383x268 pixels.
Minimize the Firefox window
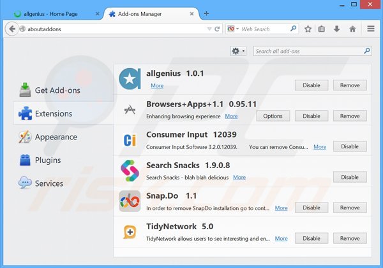click(x=342, y=5)
